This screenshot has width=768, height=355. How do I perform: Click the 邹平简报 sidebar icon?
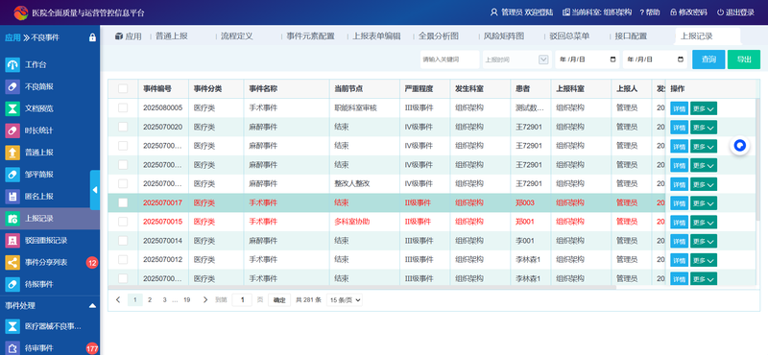pos(12,175)
